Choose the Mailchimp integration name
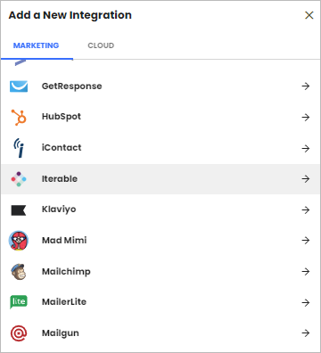This screenshot has height=353, width=321. coord(66,272)
